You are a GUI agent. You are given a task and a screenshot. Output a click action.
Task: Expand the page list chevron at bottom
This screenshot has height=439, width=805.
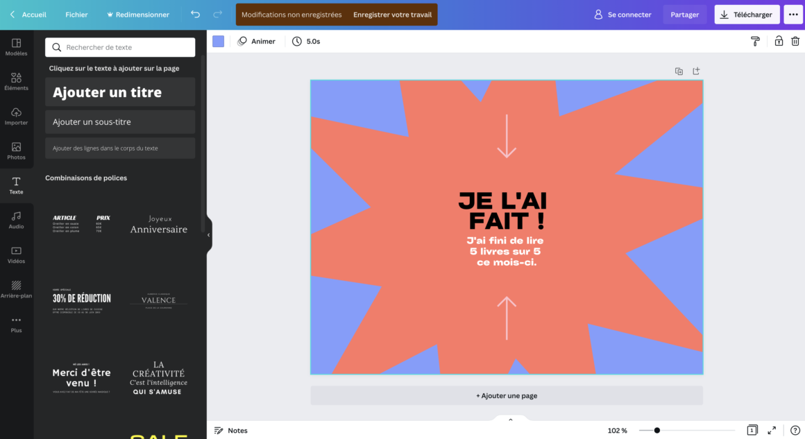click(510, 420)
